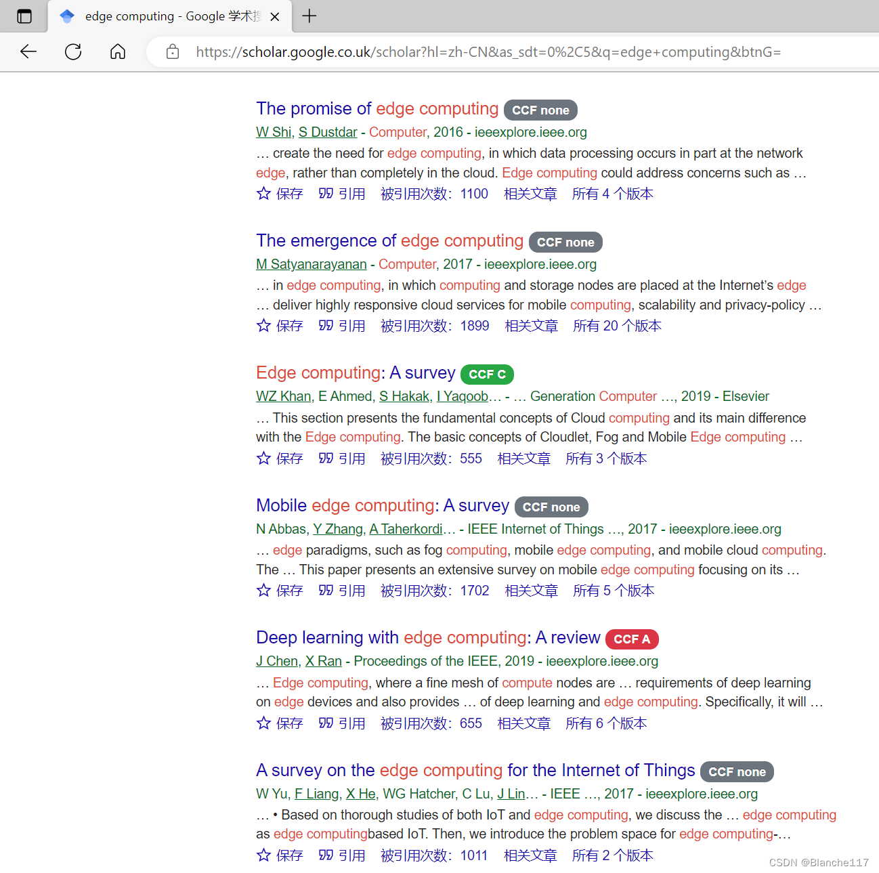The height and width of the screenshot is (873, 879).
Task: Open the tab actions menu icon
Action: coord(24,16)
